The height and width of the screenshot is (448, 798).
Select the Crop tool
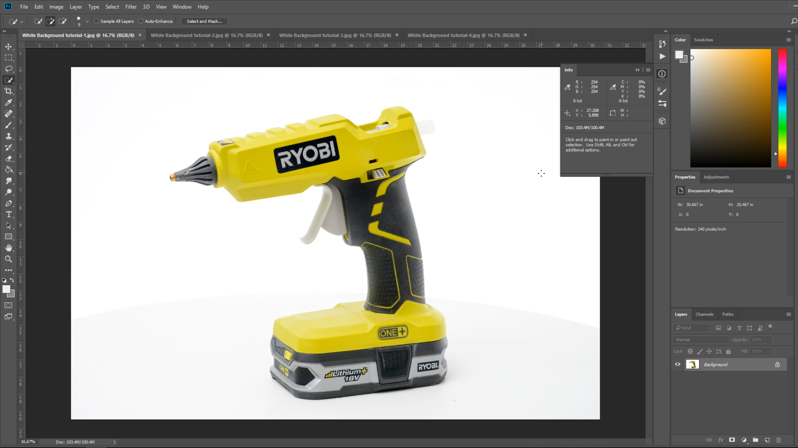point(8,91)
